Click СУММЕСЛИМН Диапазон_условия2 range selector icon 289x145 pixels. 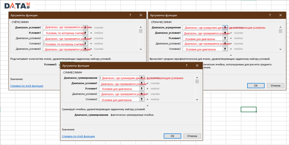tap(142, 94)
